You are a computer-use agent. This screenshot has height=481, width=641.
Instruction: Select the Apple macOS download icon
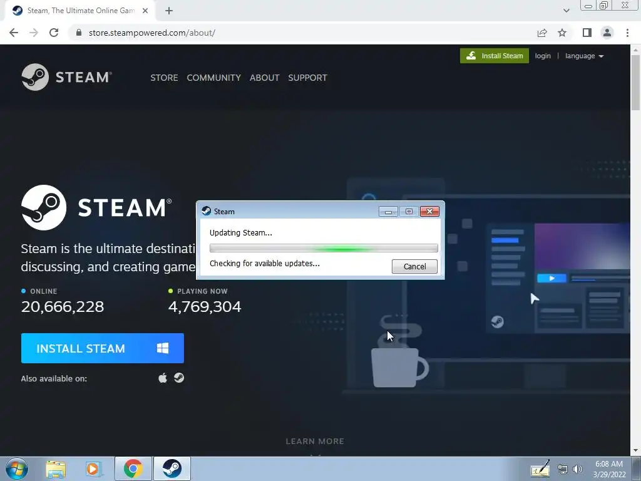point(163,378)
